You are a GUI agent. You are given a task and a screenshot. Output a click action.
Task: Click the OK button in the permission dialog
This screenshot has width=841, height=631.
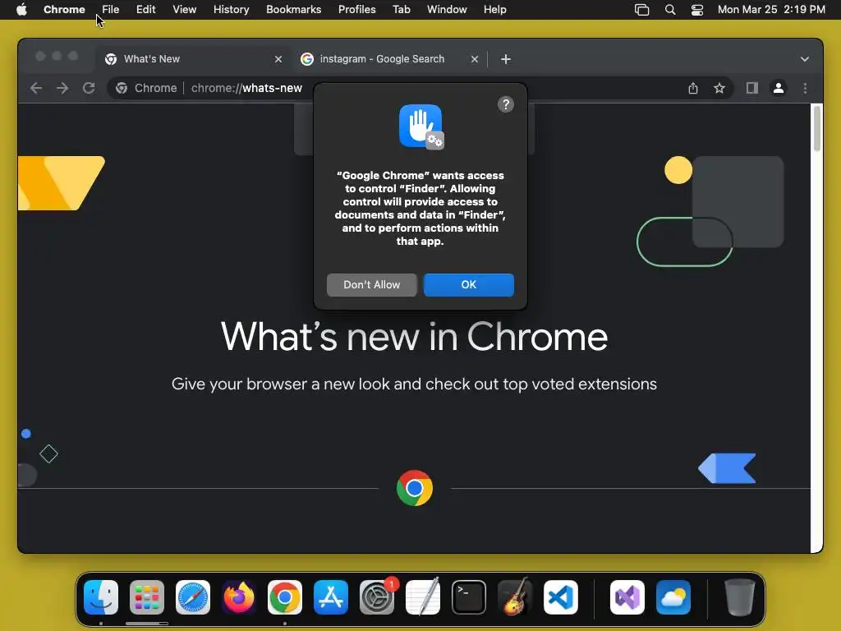click(x=469, y=285)
